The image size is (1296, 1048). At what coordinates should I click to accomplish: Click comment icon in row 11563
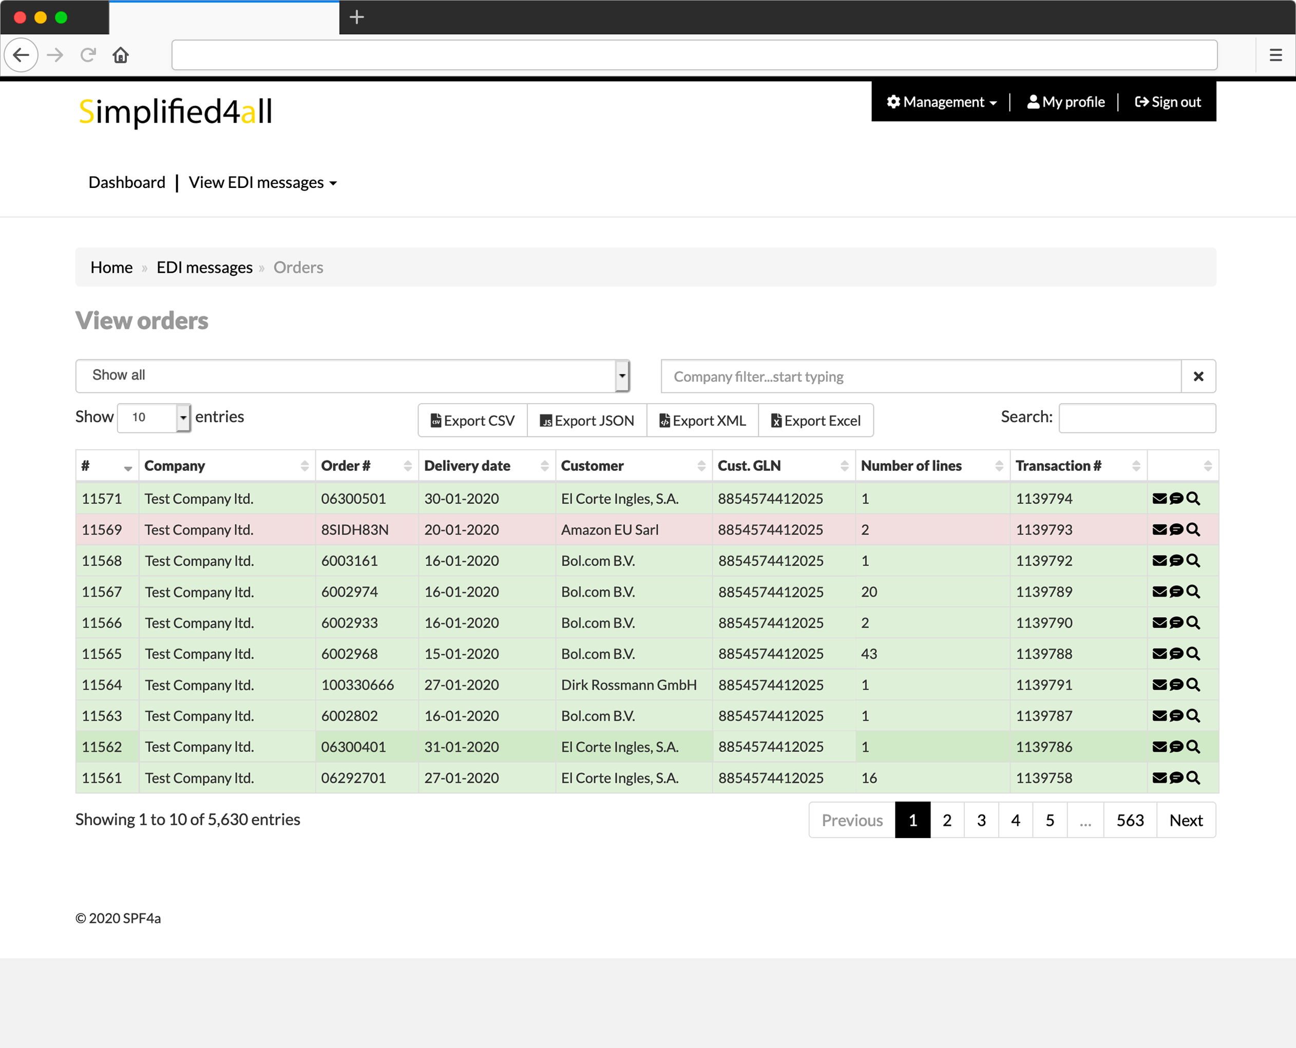point(1175,715)
